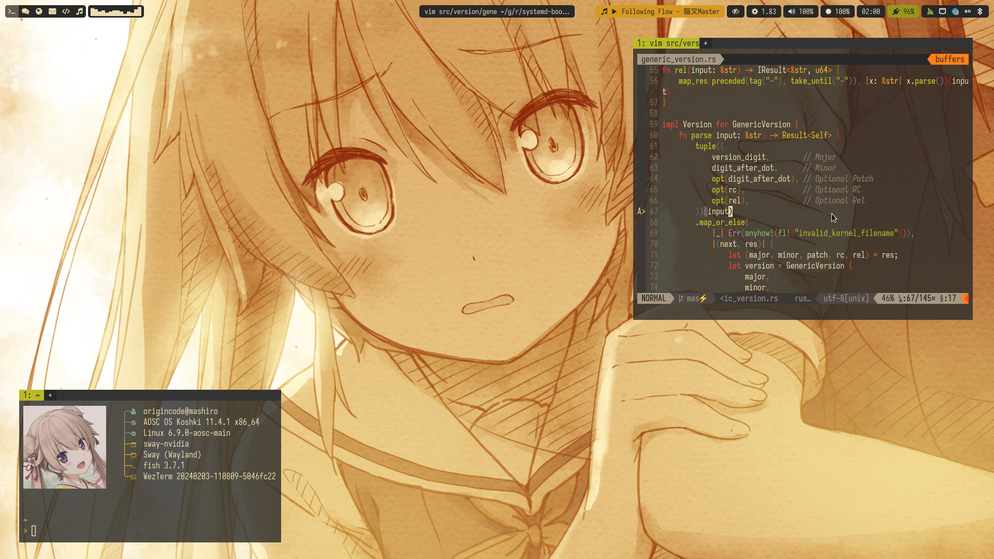This screenshot has width=994, height=559.
Task: Click the focused window title in the bar
Action: (x=497, y=11)
